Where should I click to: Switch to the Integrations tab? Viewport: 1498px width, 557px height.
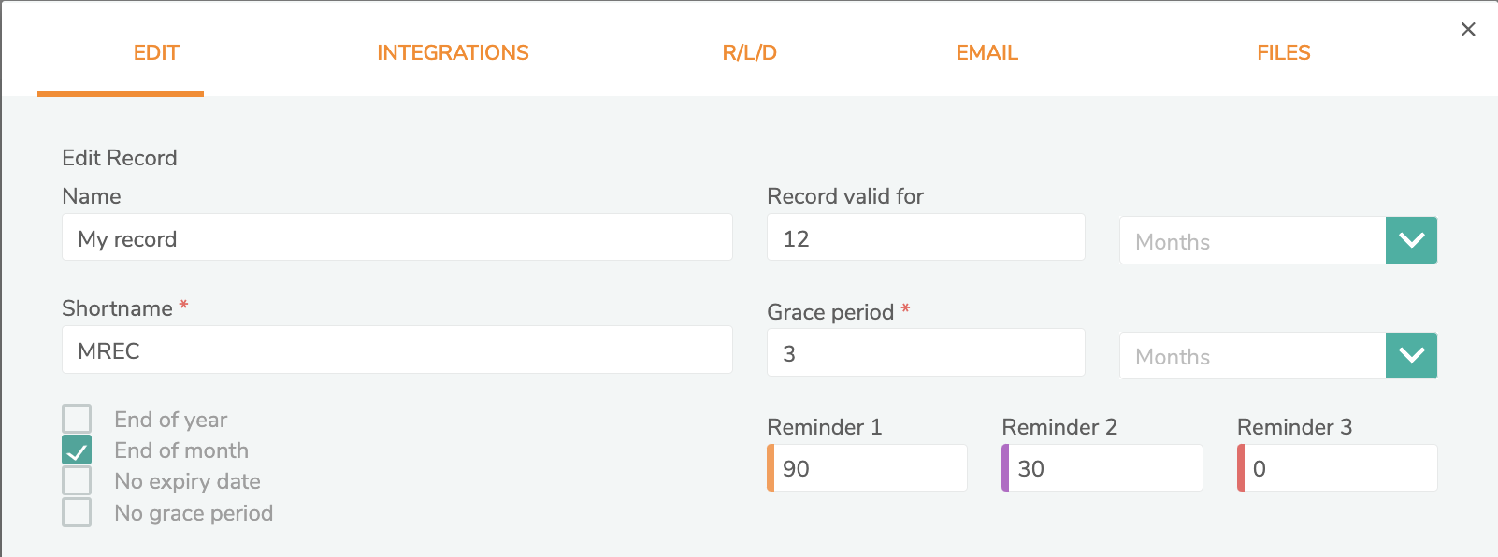[453, 53]
